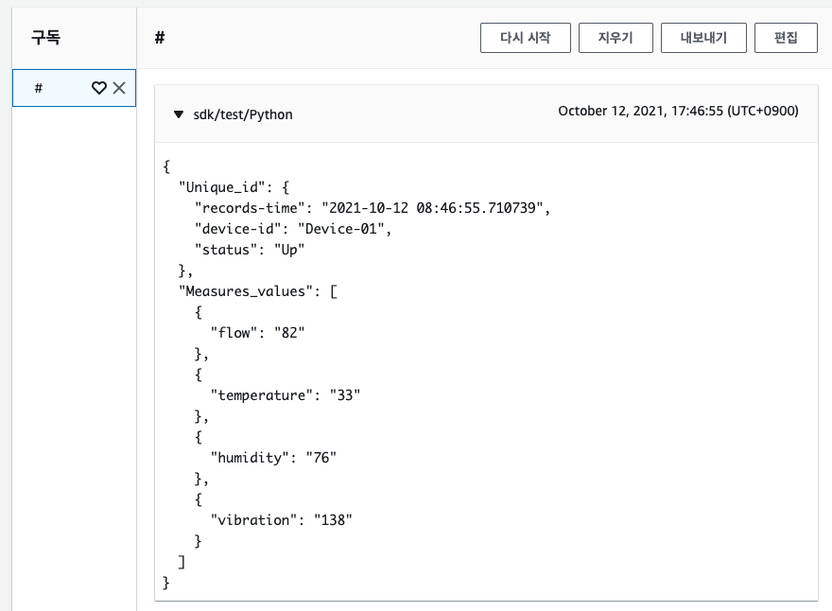Click the "flow": "82" line
Viewport: 832px width, 611px height.
pos(257,333)
